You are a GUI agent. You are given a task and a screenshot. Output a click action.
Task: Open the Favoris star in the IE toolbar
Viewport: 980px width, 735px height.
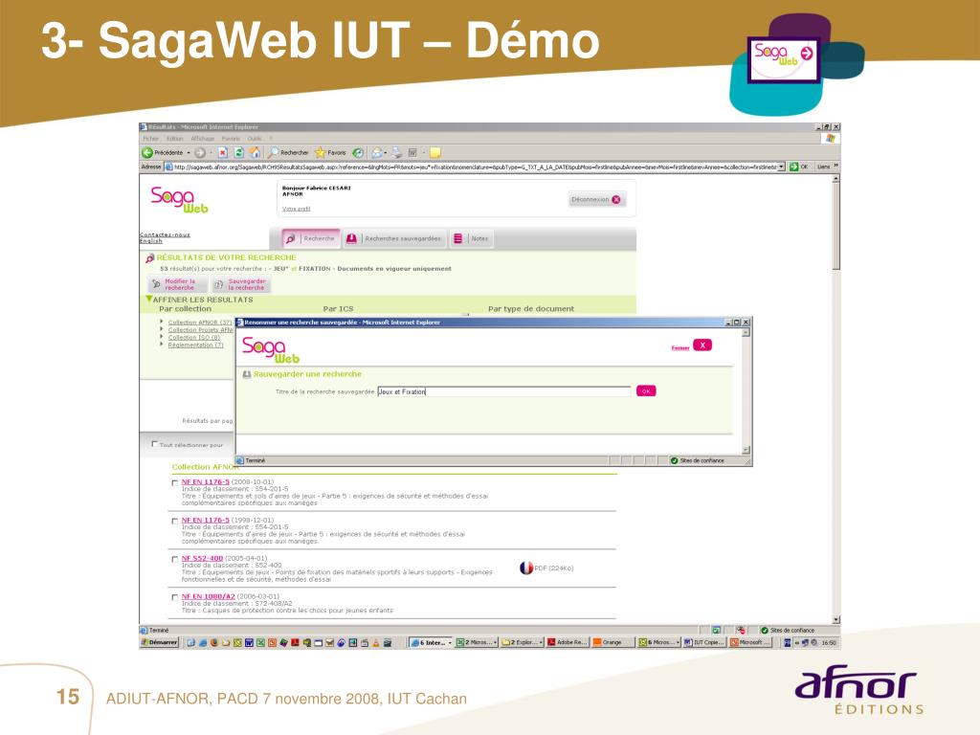click(x=320, y=152)
